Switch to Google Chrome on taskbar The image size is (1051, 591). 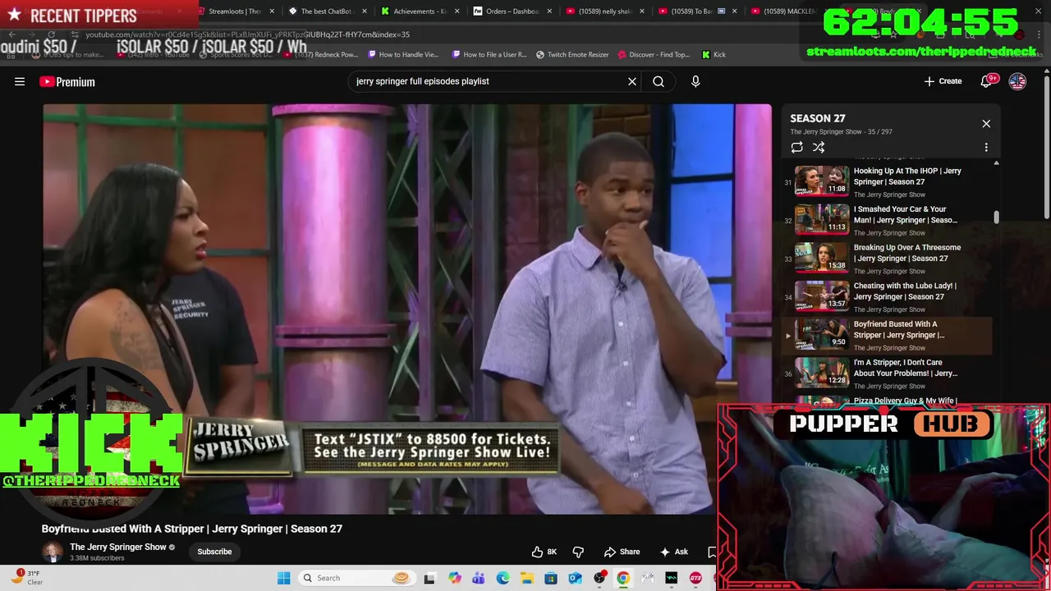click(x=623, y=578)
